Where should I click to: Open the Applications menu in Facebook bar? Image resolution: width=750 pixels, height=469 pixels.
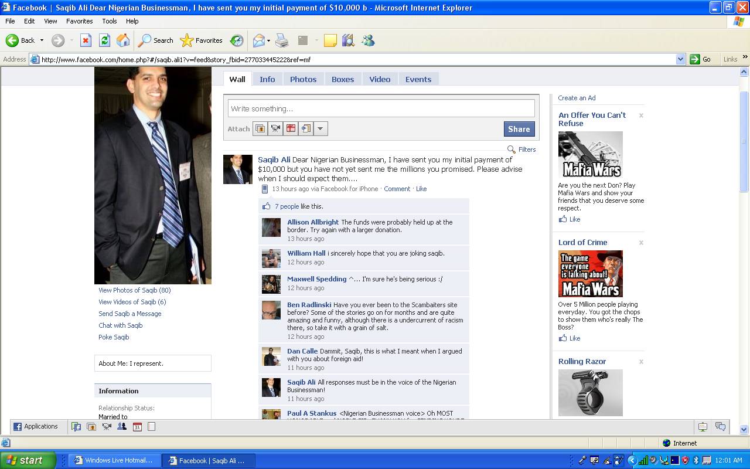tap(36, 427)
